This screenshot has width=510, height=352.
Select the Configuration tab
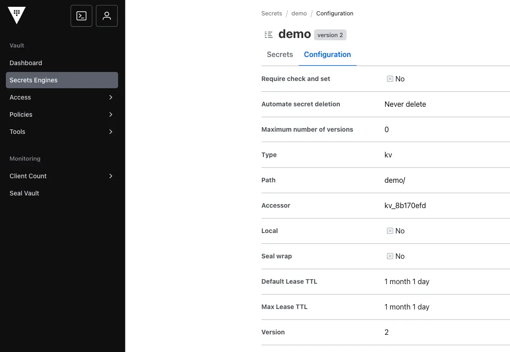point(327,54)
